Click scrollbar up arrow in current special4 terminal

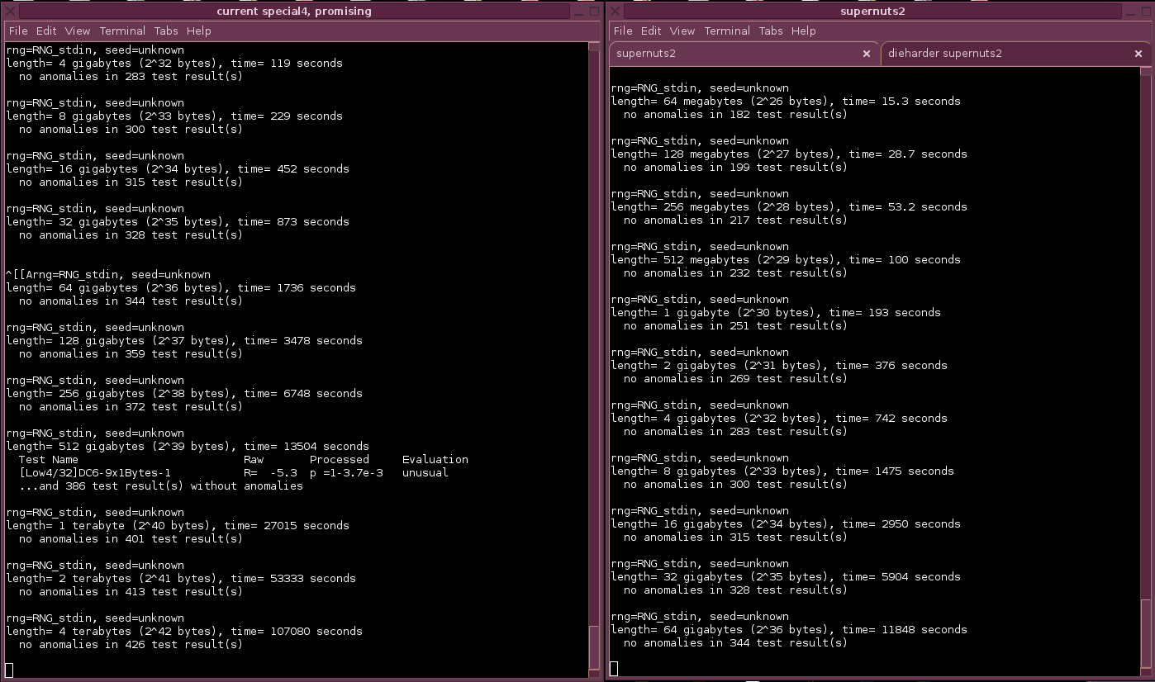click(x=594, y=47)
